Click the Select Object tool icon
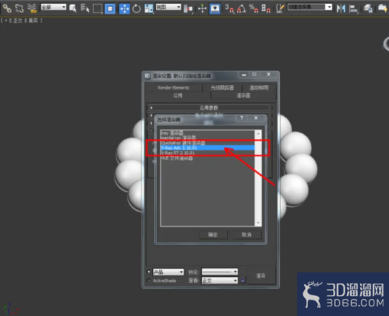Viewport: 389px width, 316px height. click(73, 9)
